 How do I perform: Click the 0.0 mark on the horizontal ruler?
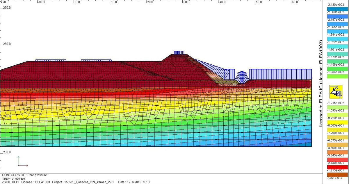click(x=77, y=2)
